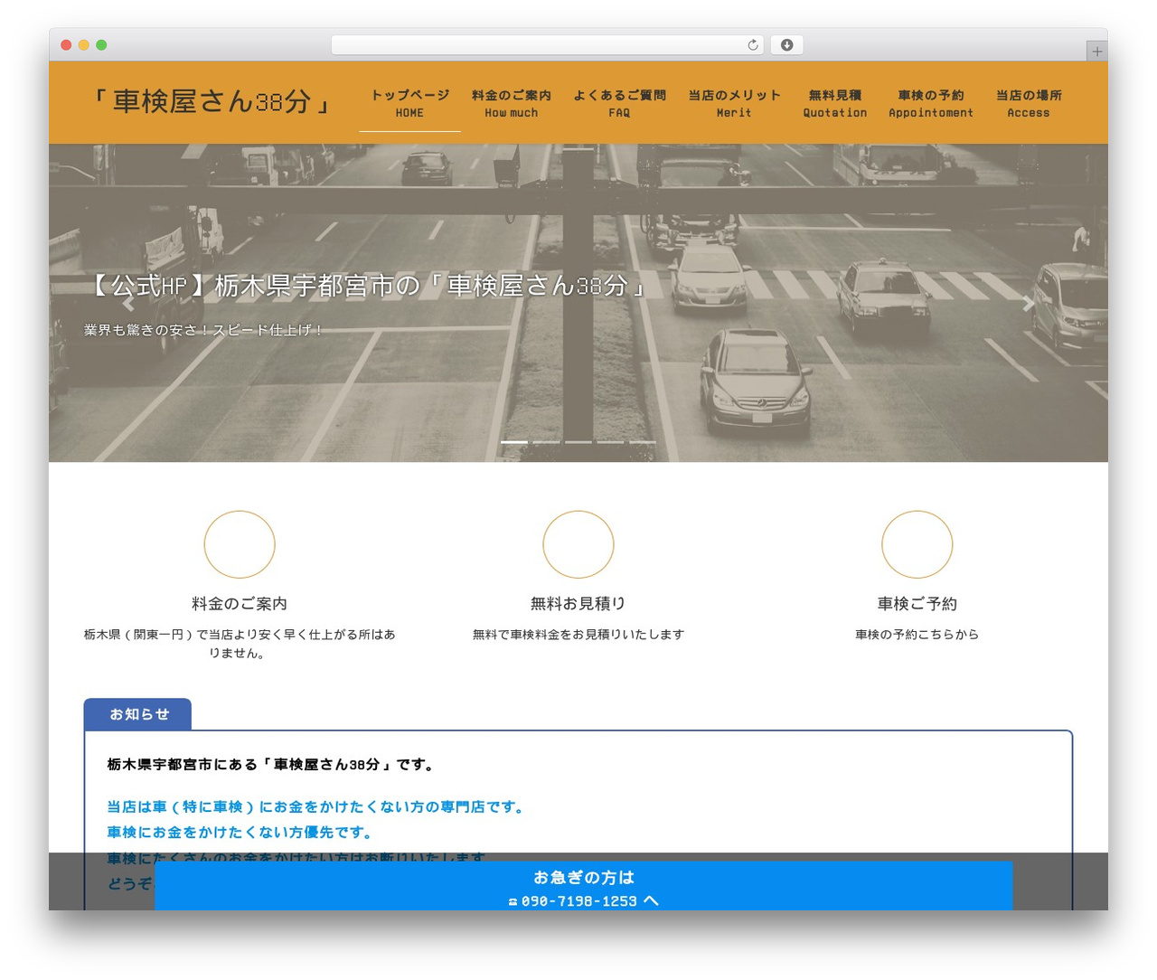Click the text 無料で車検料金をお見積りいたします

pyautogui.click(x=578, y=635)
